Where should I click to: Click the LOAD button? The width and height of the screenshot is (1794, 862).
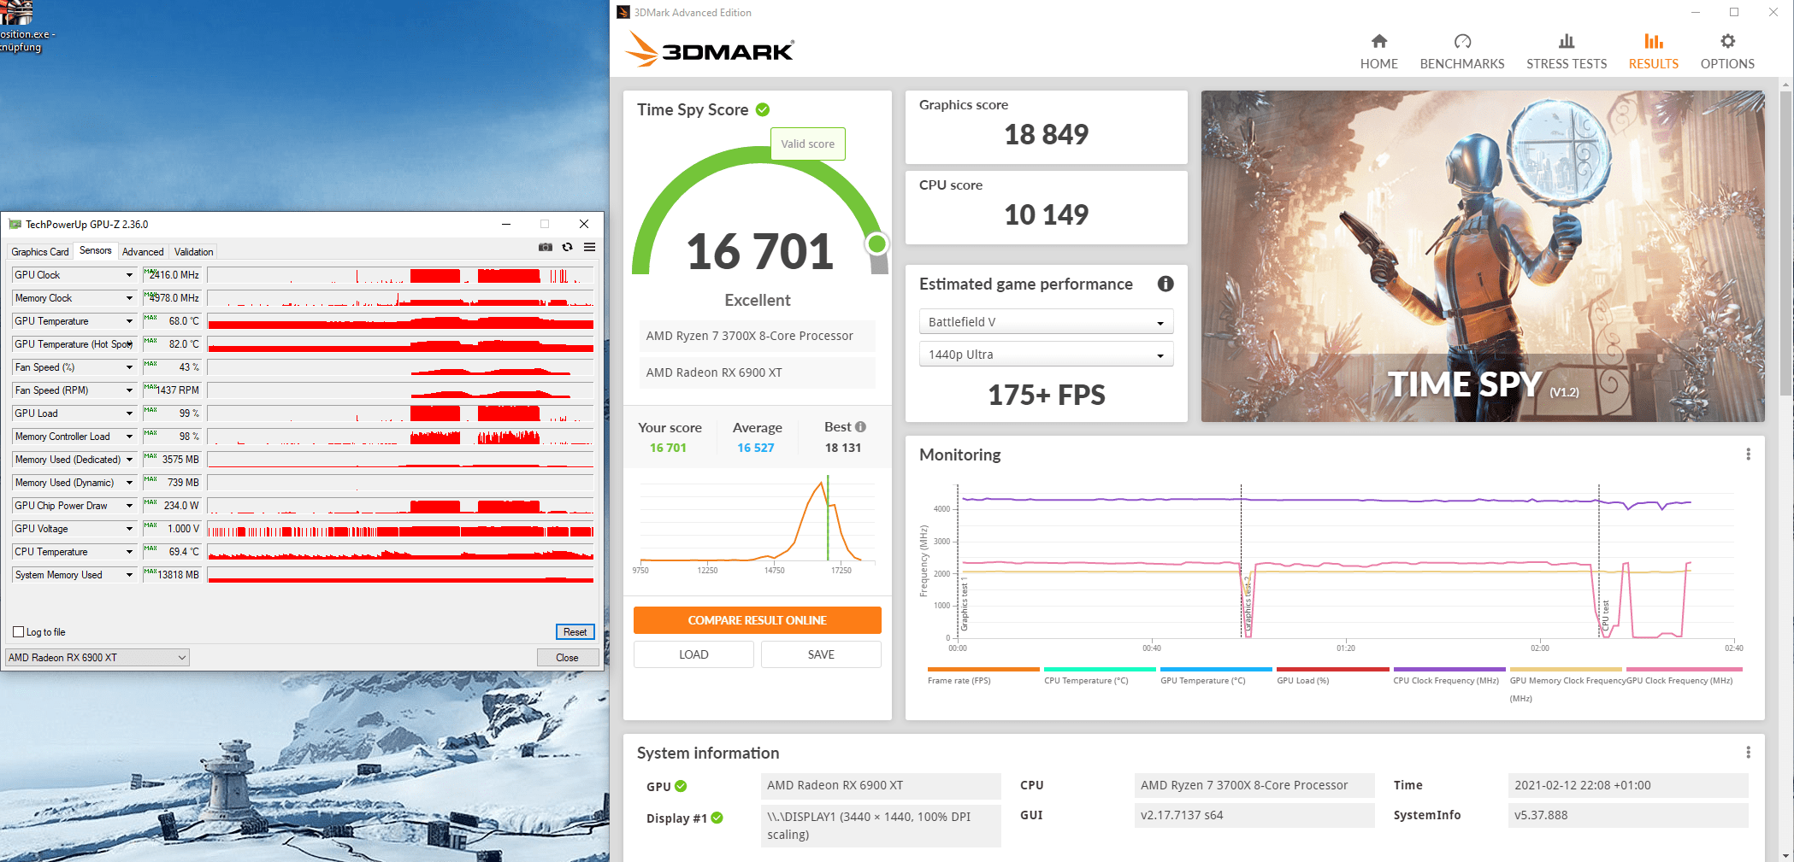(x=693, y=654)
